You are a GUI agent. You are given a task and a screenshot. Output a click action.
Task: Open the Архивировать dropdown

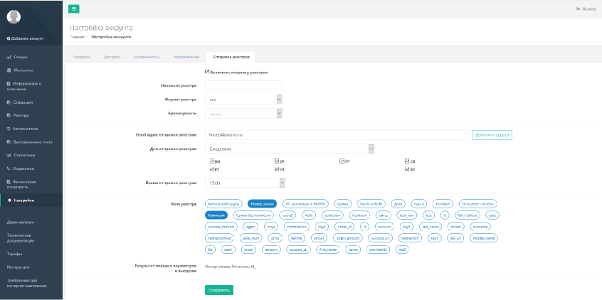click(244, 114)
